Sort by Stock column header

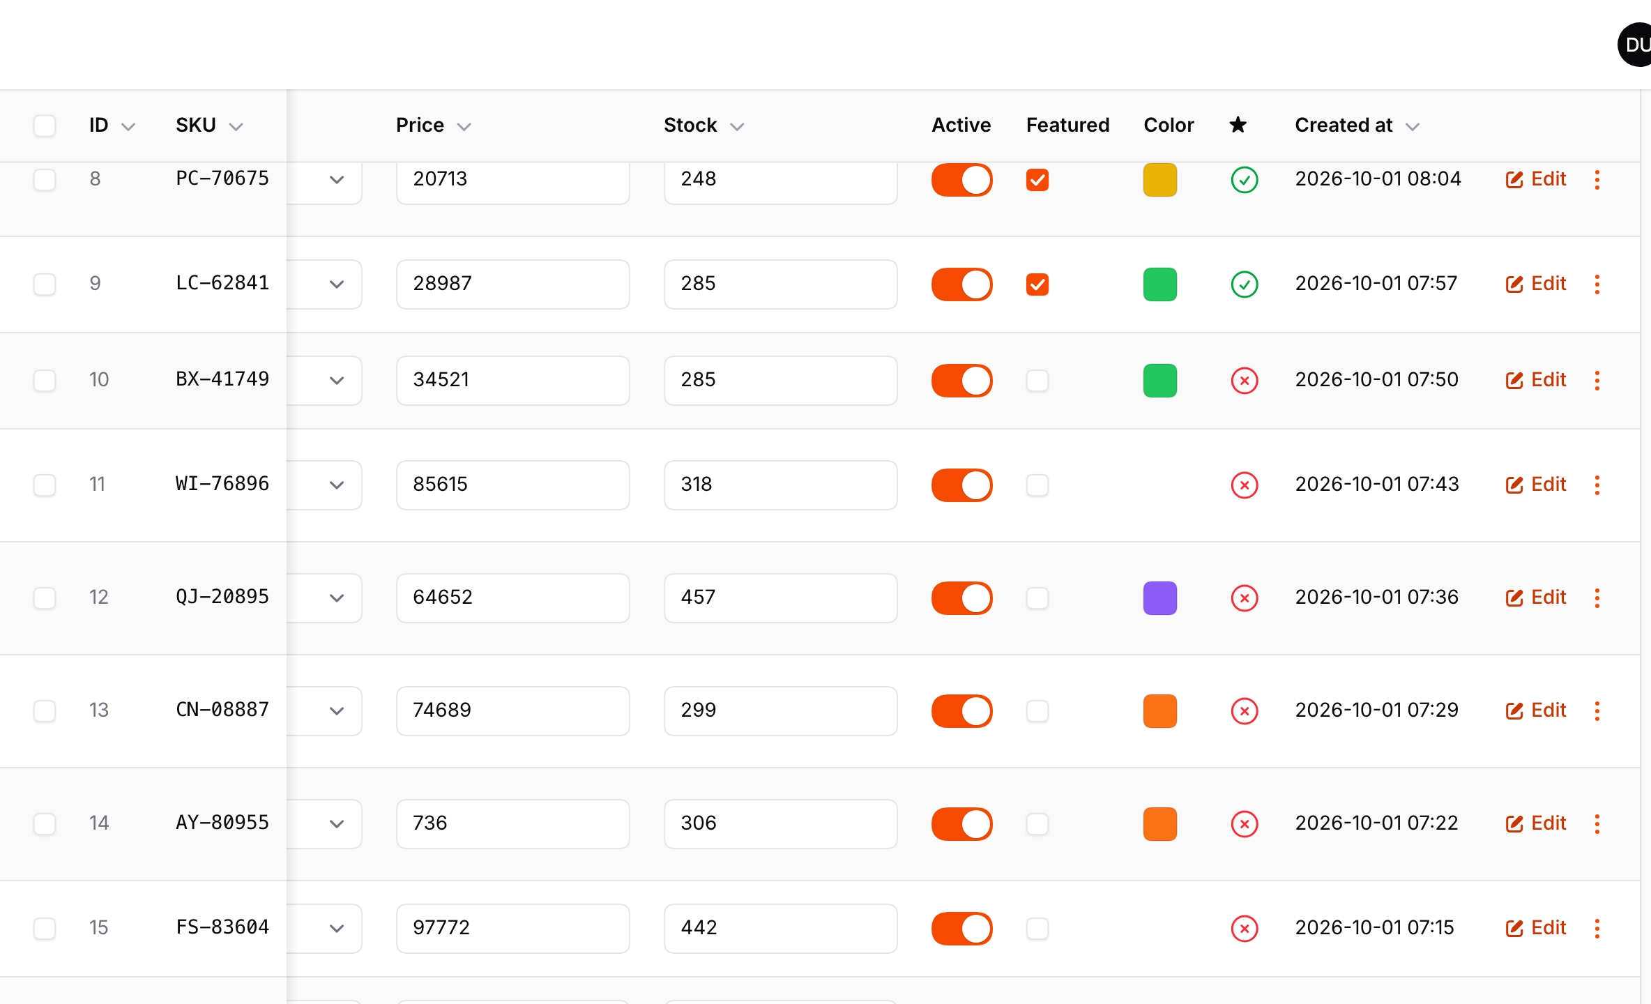(x=703, y=125)
